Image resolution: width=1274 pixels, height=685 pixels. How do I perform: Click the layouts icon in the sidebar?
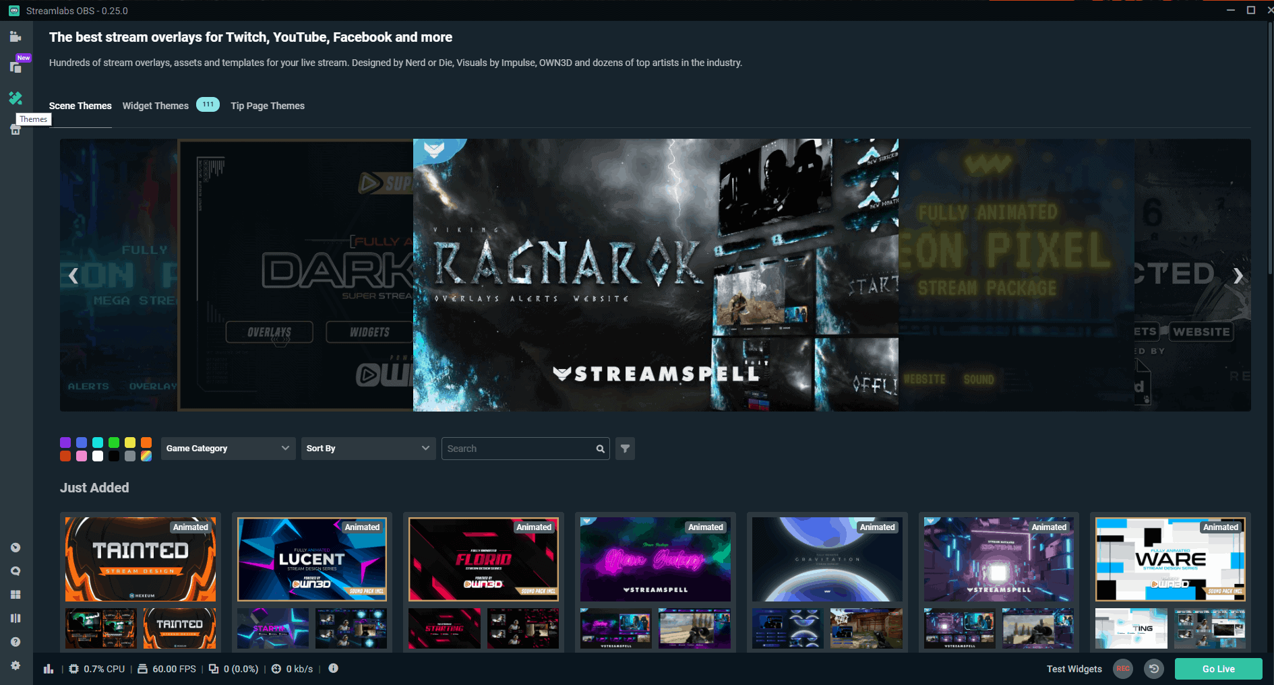click(x=16, y=618)
